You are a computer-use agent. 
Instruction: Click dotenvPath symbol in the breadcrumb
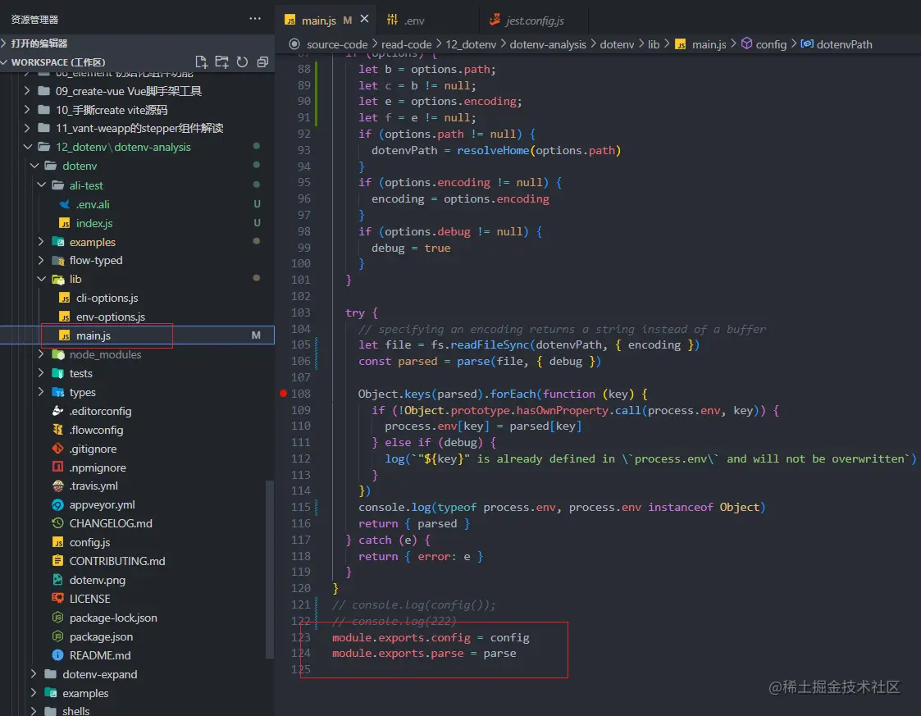point(843,44)
